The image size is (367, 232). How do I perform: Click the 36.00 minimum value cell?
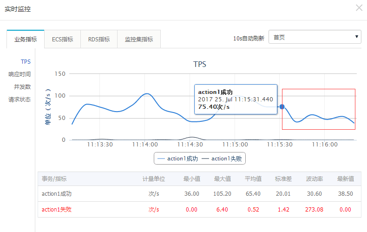[192, 194]
